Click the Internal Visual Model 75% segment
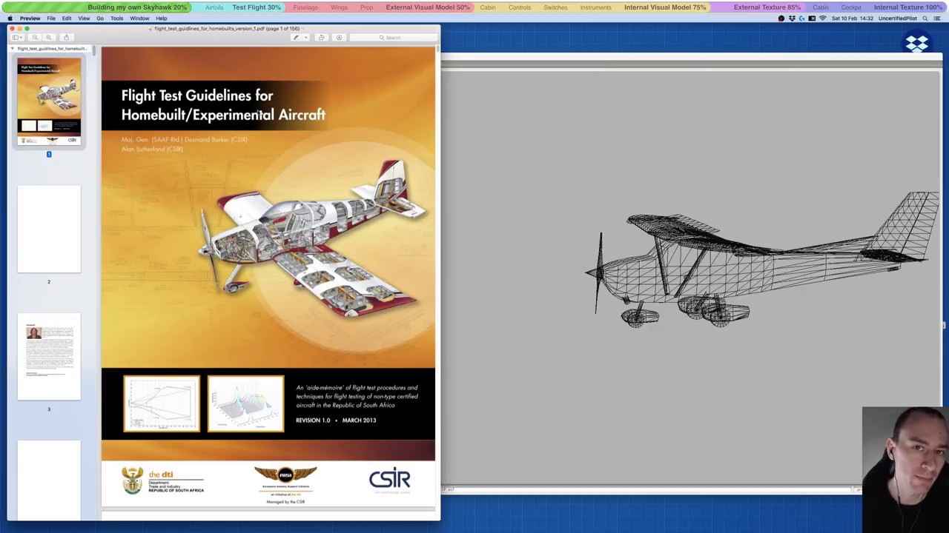The image size is (949, 533). (x=665, y=7)
